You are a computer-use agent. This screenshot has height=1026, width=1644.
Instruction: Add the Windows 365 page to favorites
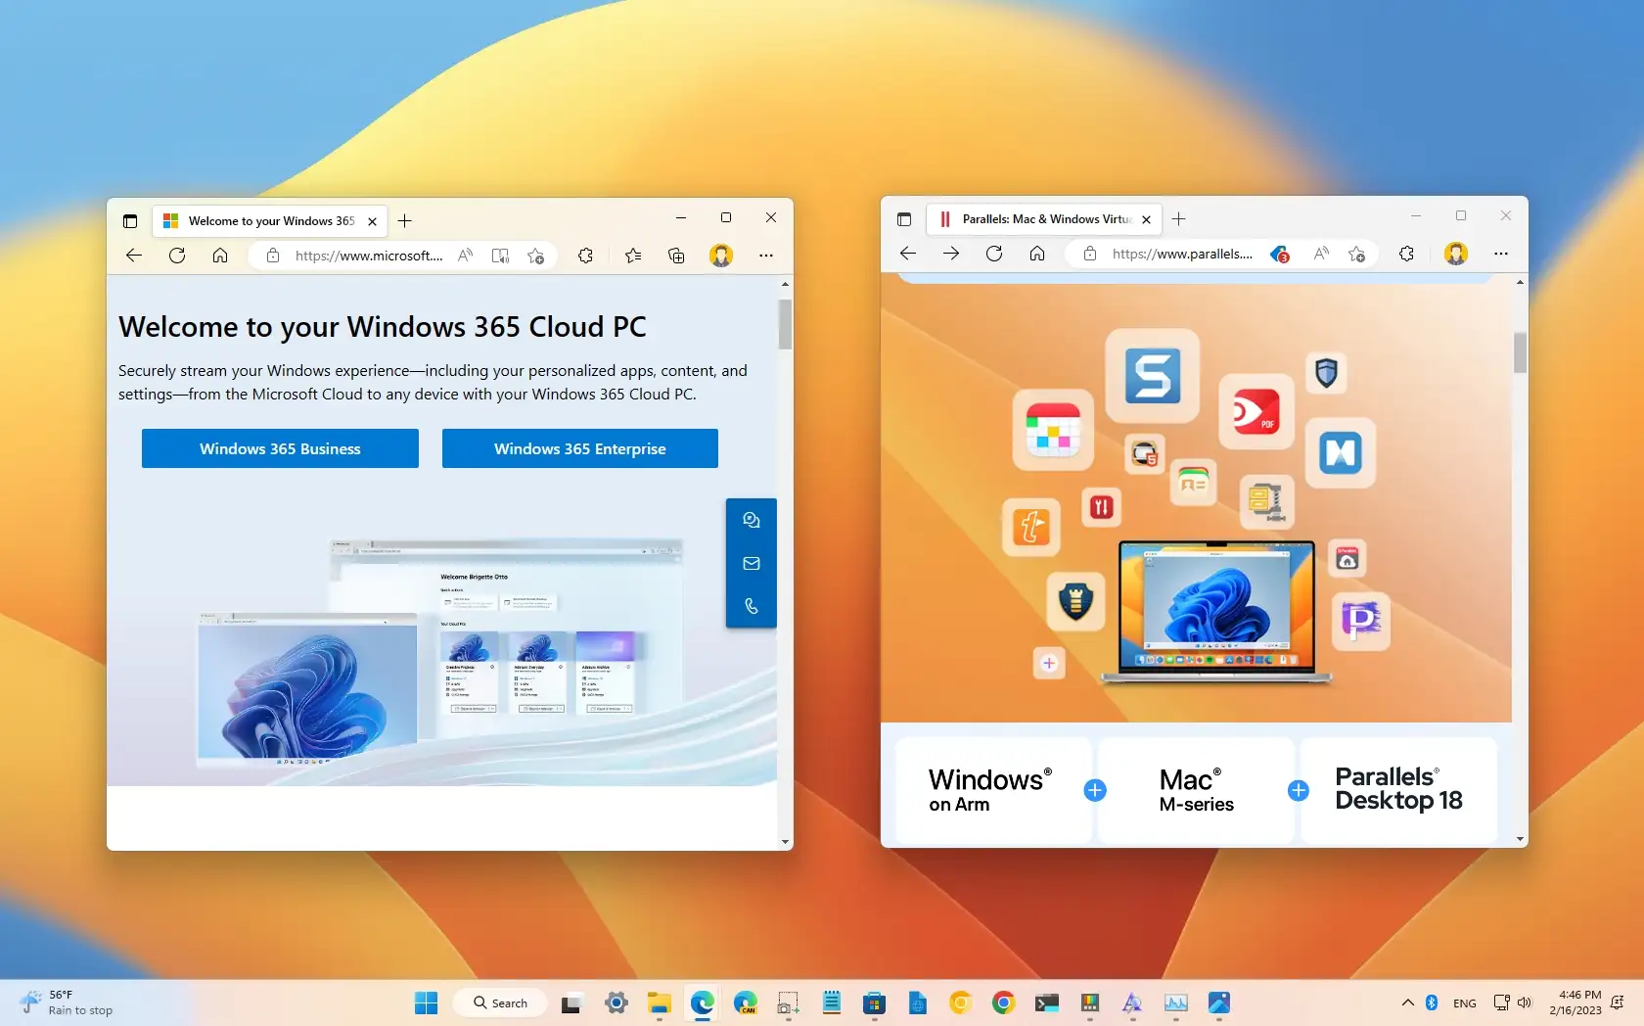535,256
